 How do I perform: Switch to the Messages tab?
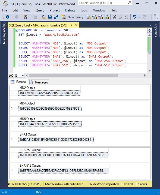pos(39,82)
